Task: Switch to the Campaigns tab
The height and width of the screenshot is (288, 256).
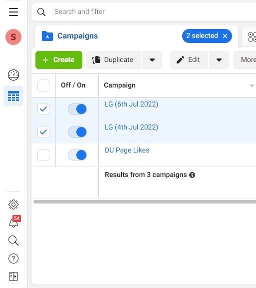Action: (x=70, y=36)
